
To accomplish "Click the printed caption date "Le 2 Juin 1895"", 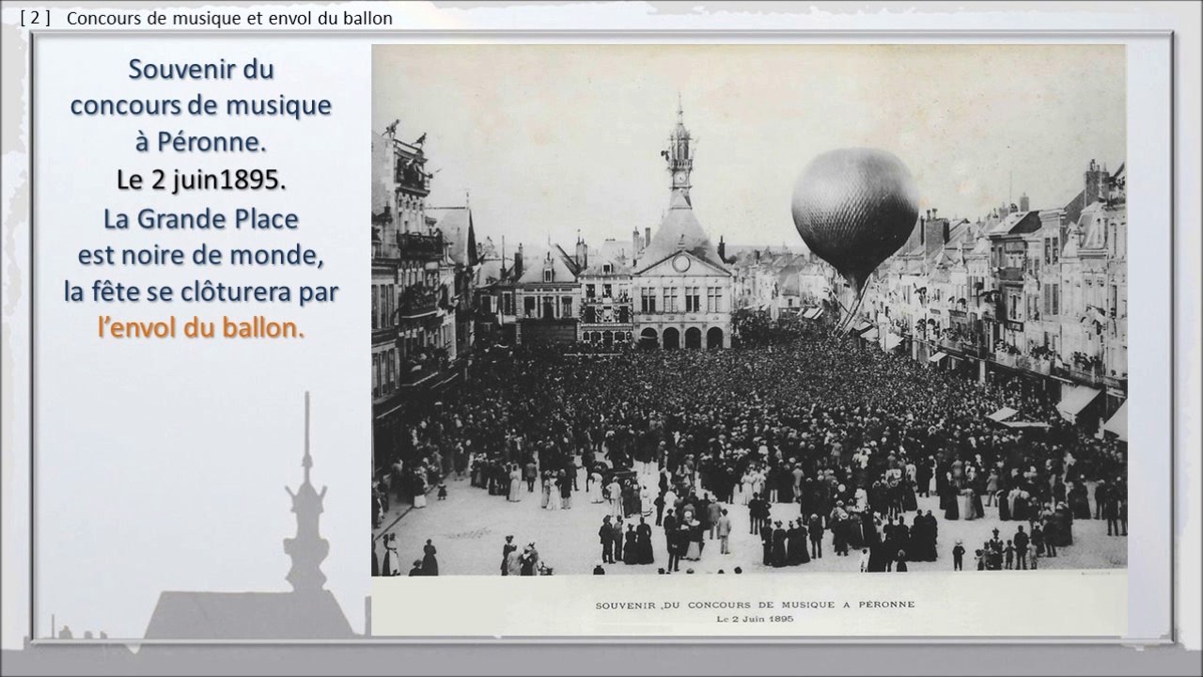I will pyautogui.click(x=755, y=619).
